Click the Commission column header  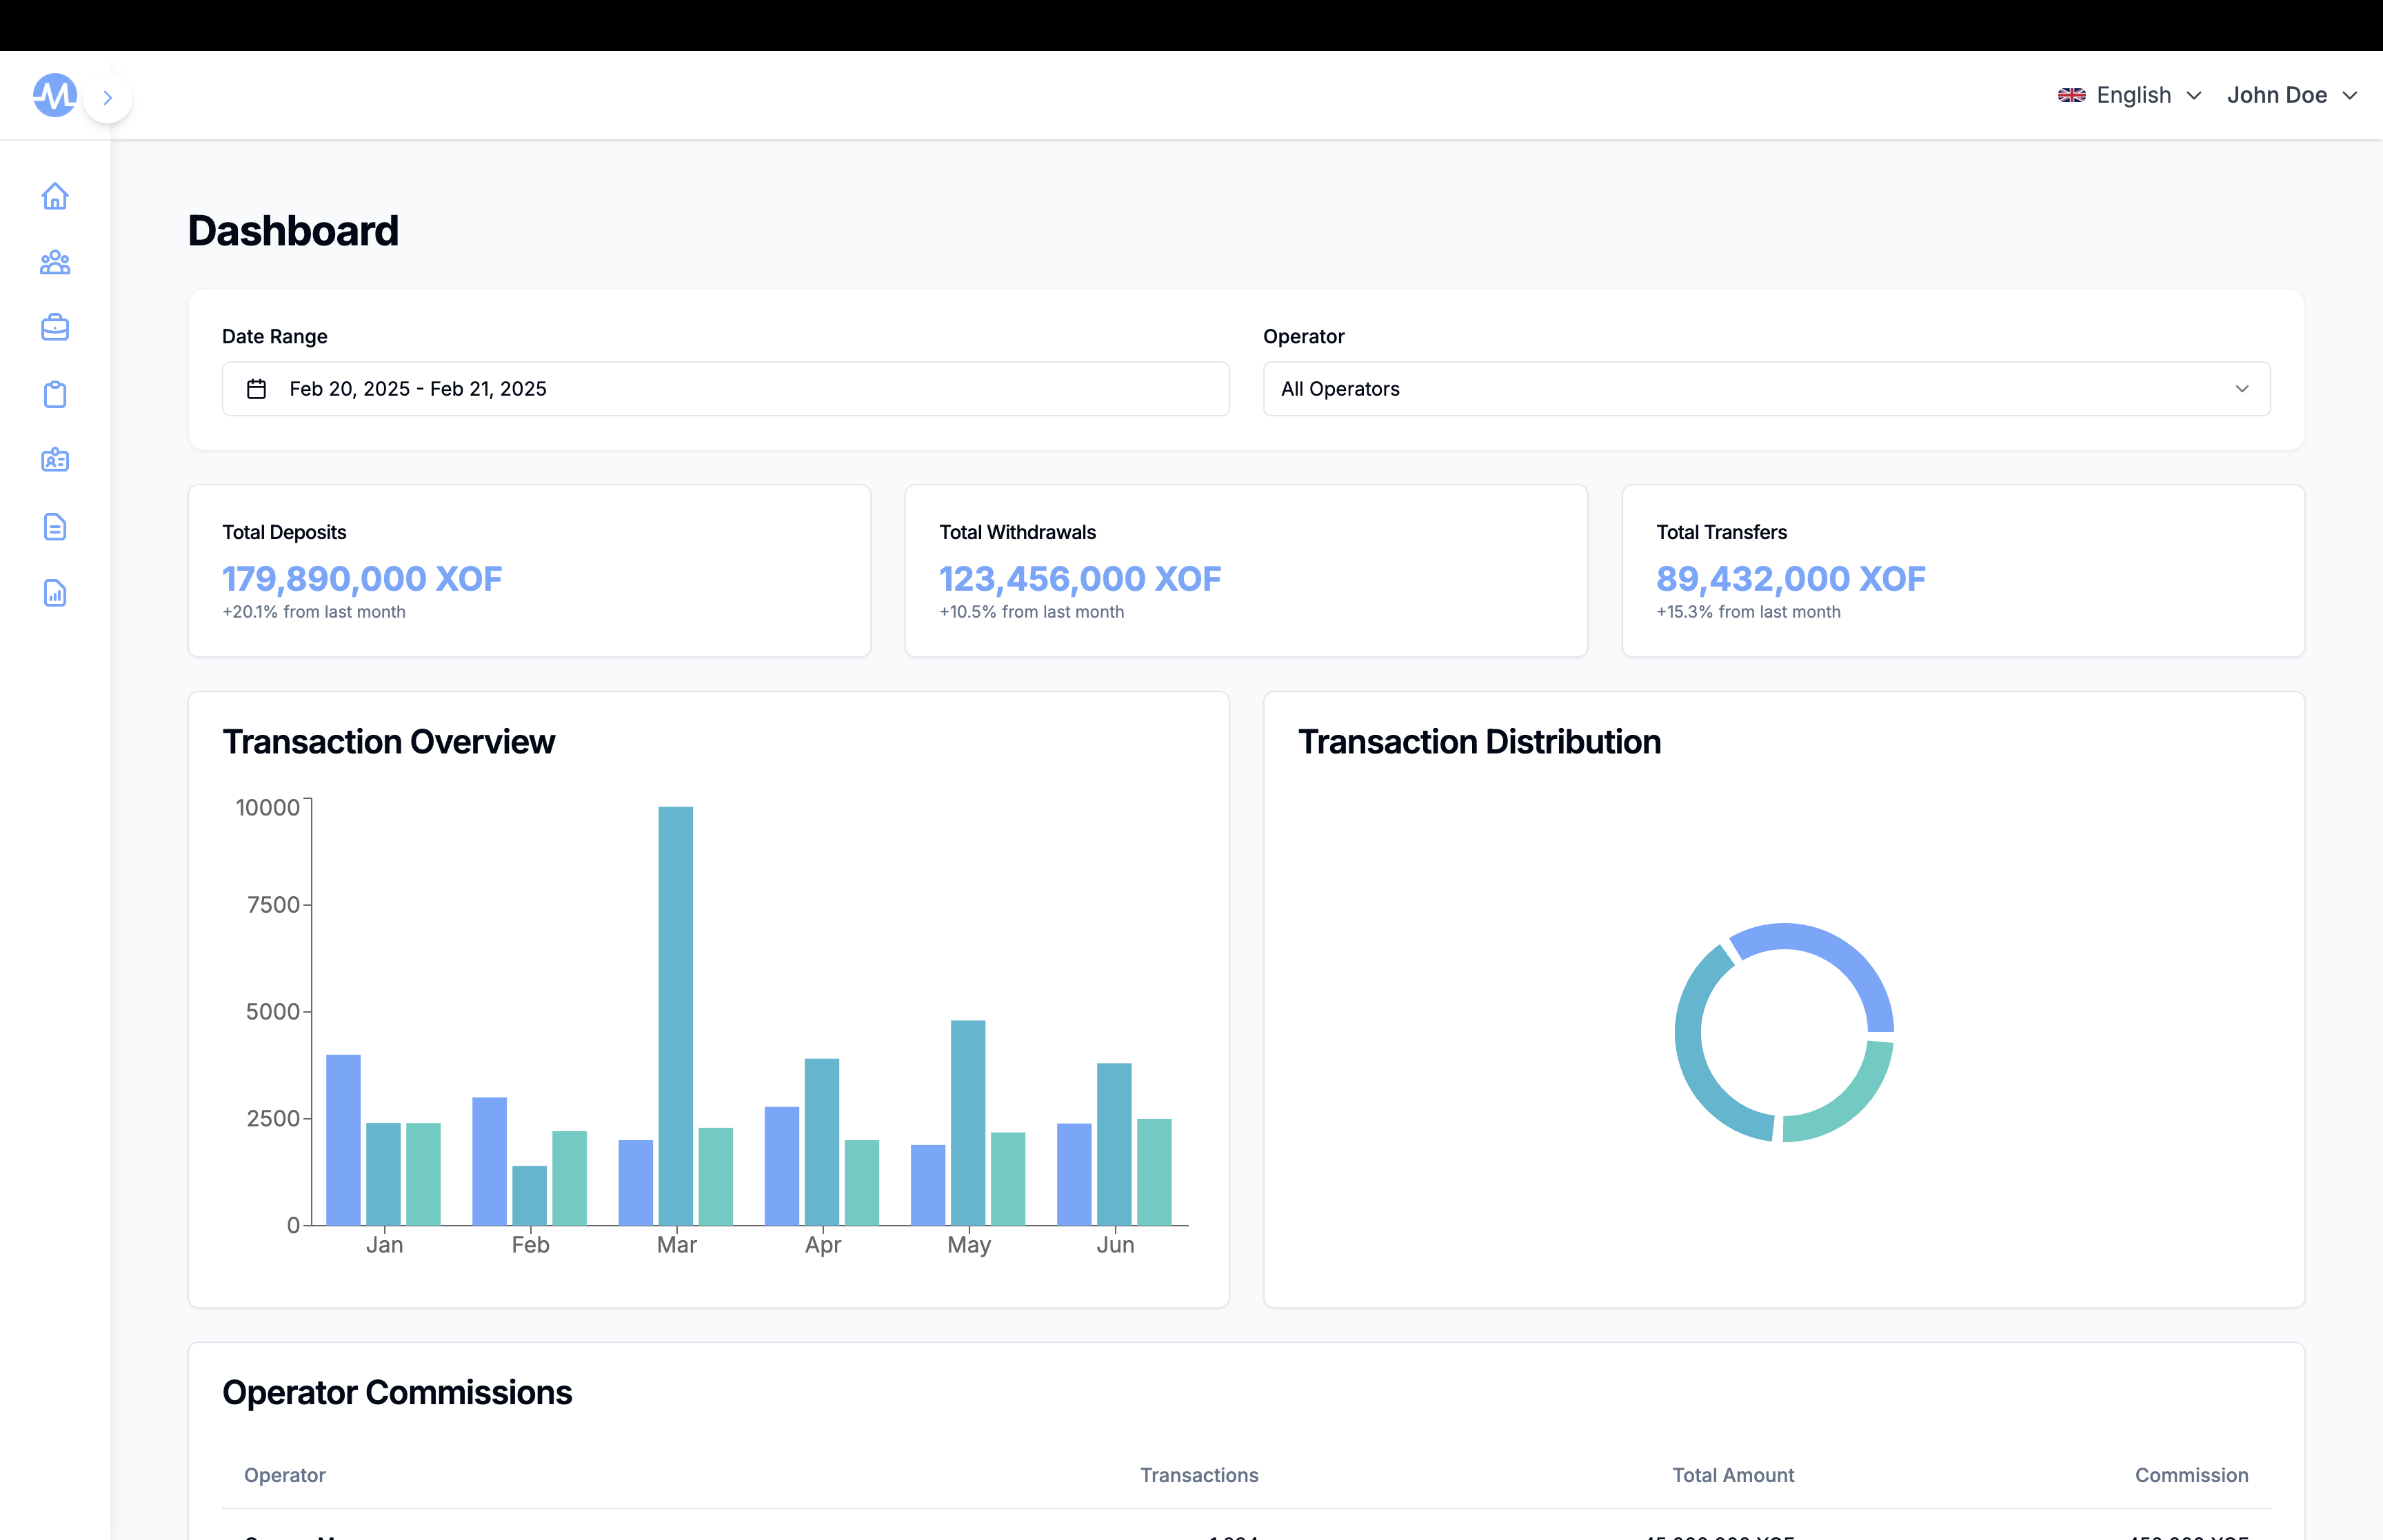tap(2191, 1475)
